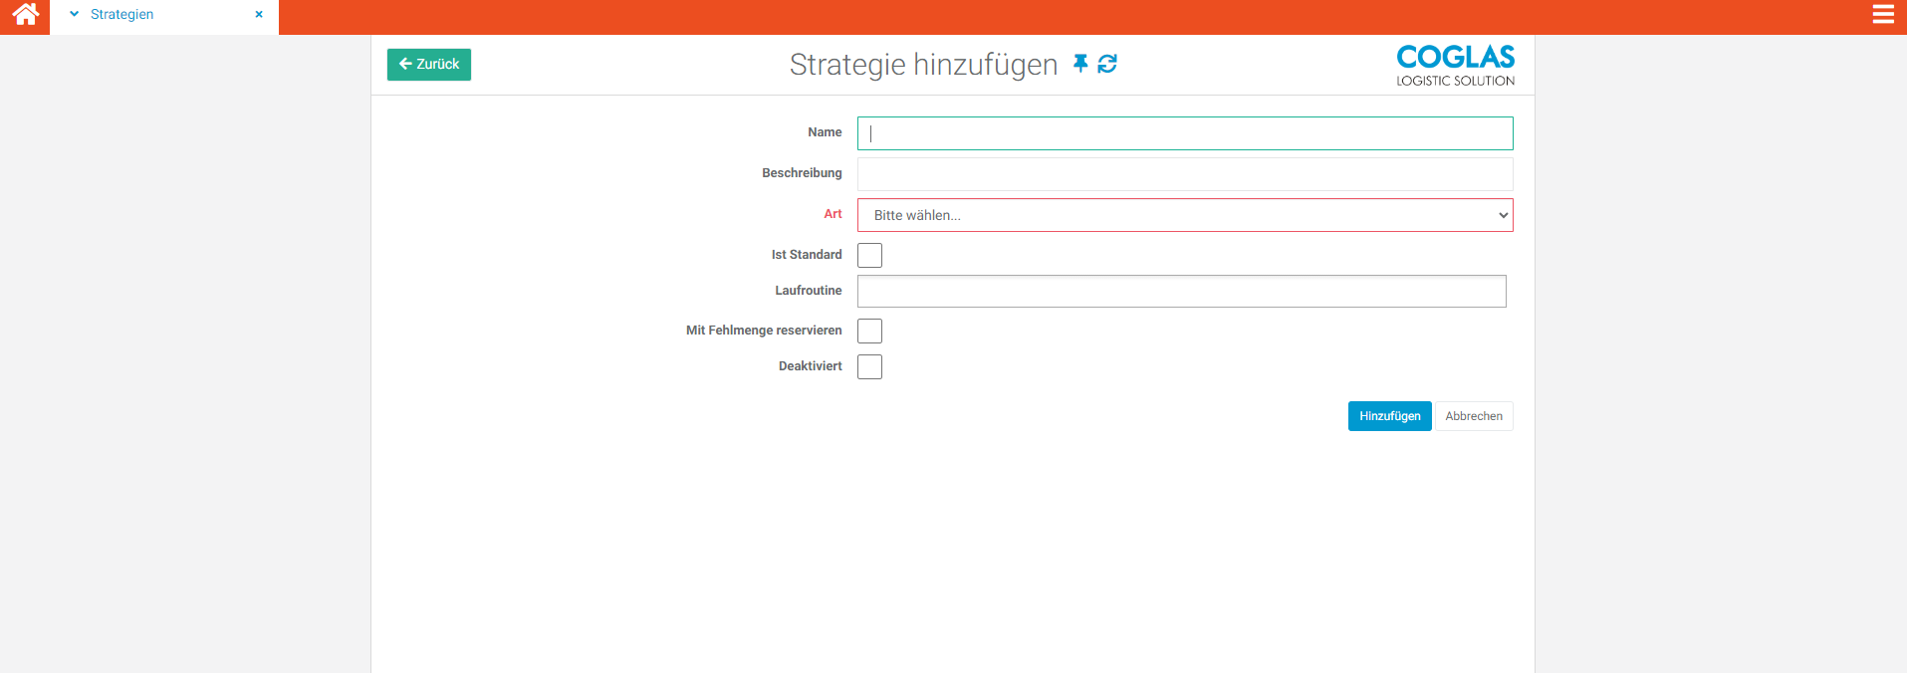This screenshot has width=1907, height=673.
Task: Click the Abbrechen button
Action: [1473, 416]
